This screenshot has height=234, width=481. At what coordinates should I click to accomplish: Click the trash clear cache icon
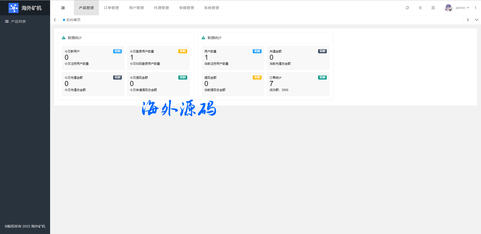420,8
